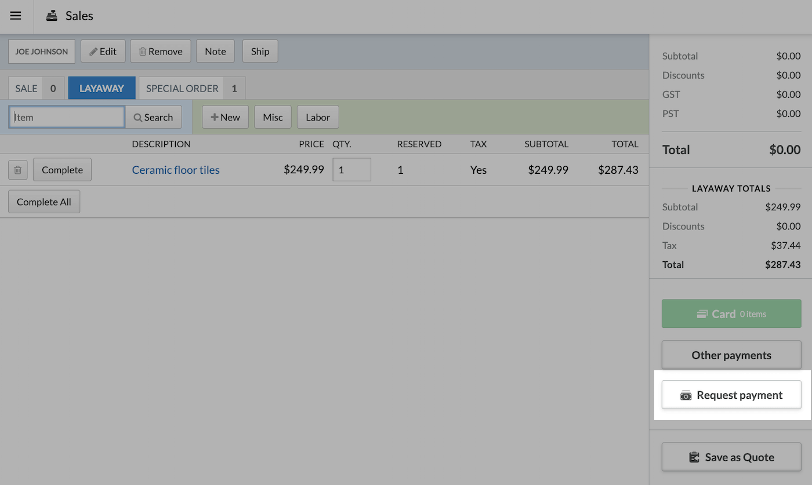The height and width of the screenshot is (485, 812).
Task: Click Complete All for layaway items
Action: tap(43, 201)
